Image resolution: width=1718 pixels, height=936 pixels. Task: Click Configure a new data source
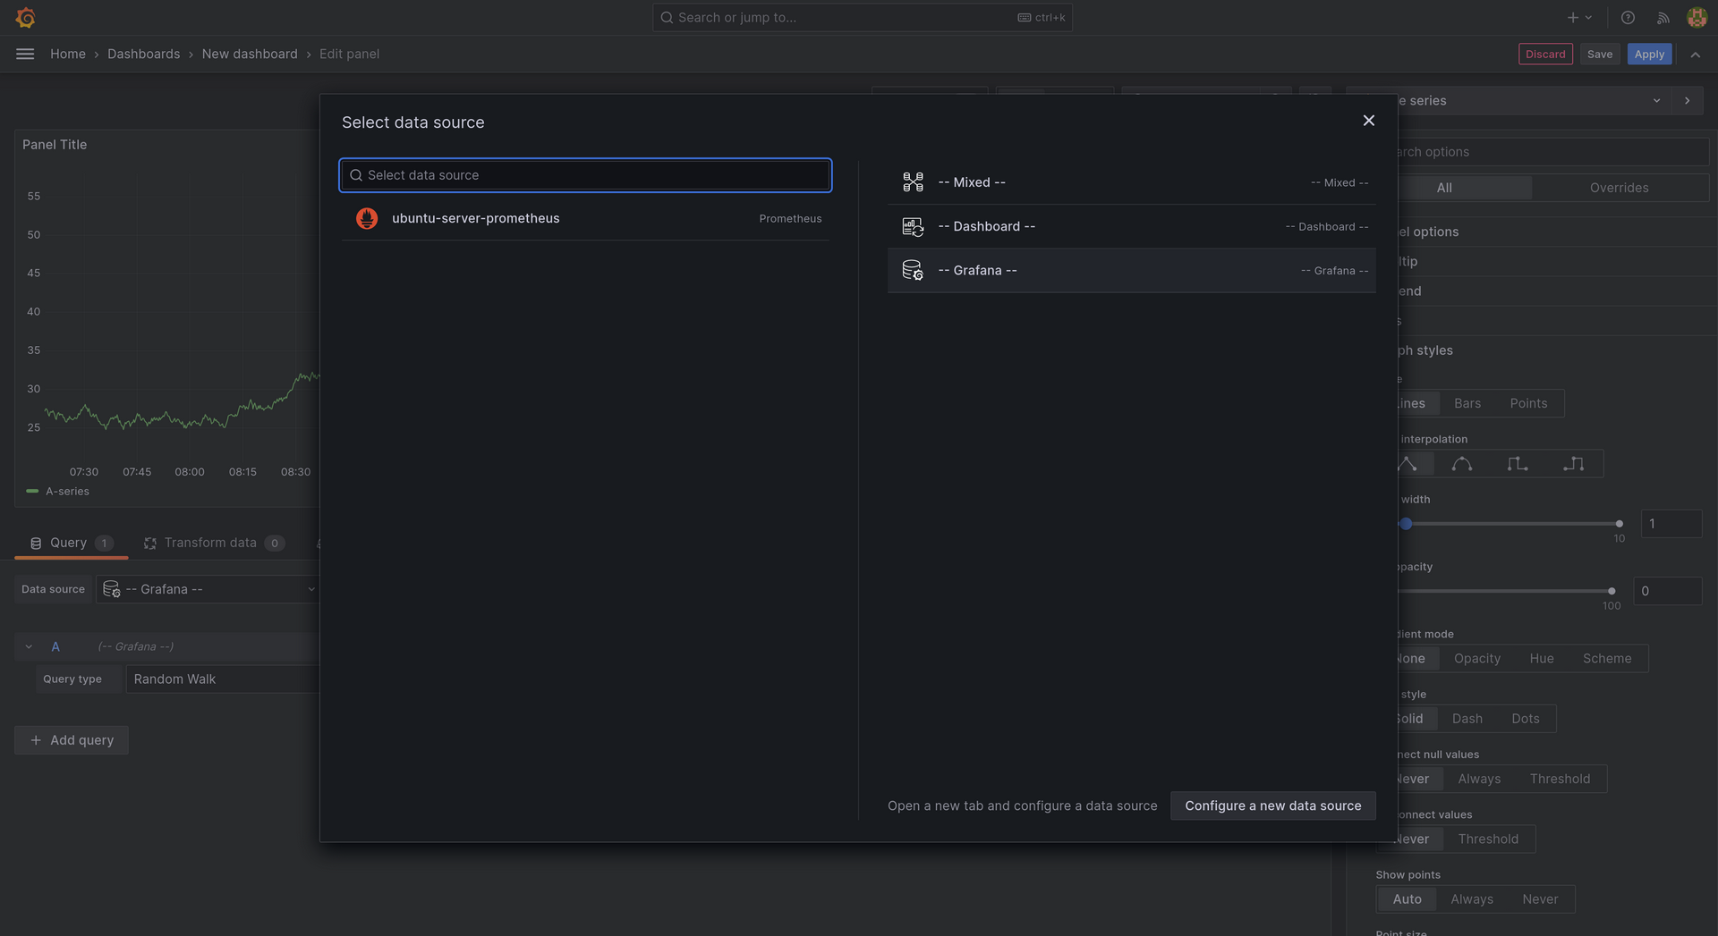(1273, 805)
